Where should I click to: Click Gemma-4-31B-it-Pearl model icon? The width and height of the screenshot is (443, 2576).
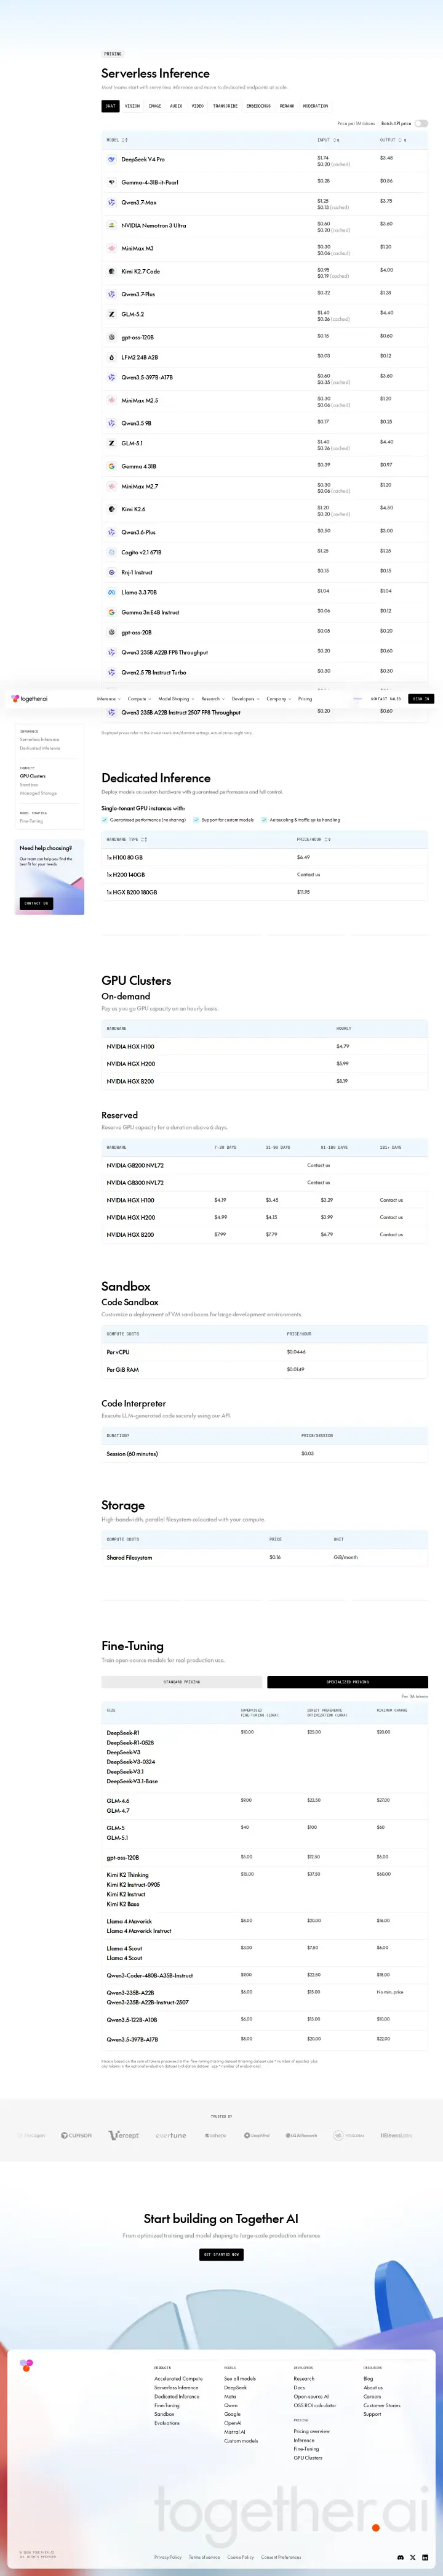point(112,182)
